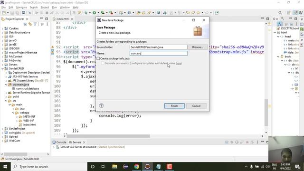Click the editor vertical scrollbar thumb
The width and height of the screenshot is (304, 171).
coord(266,113)
